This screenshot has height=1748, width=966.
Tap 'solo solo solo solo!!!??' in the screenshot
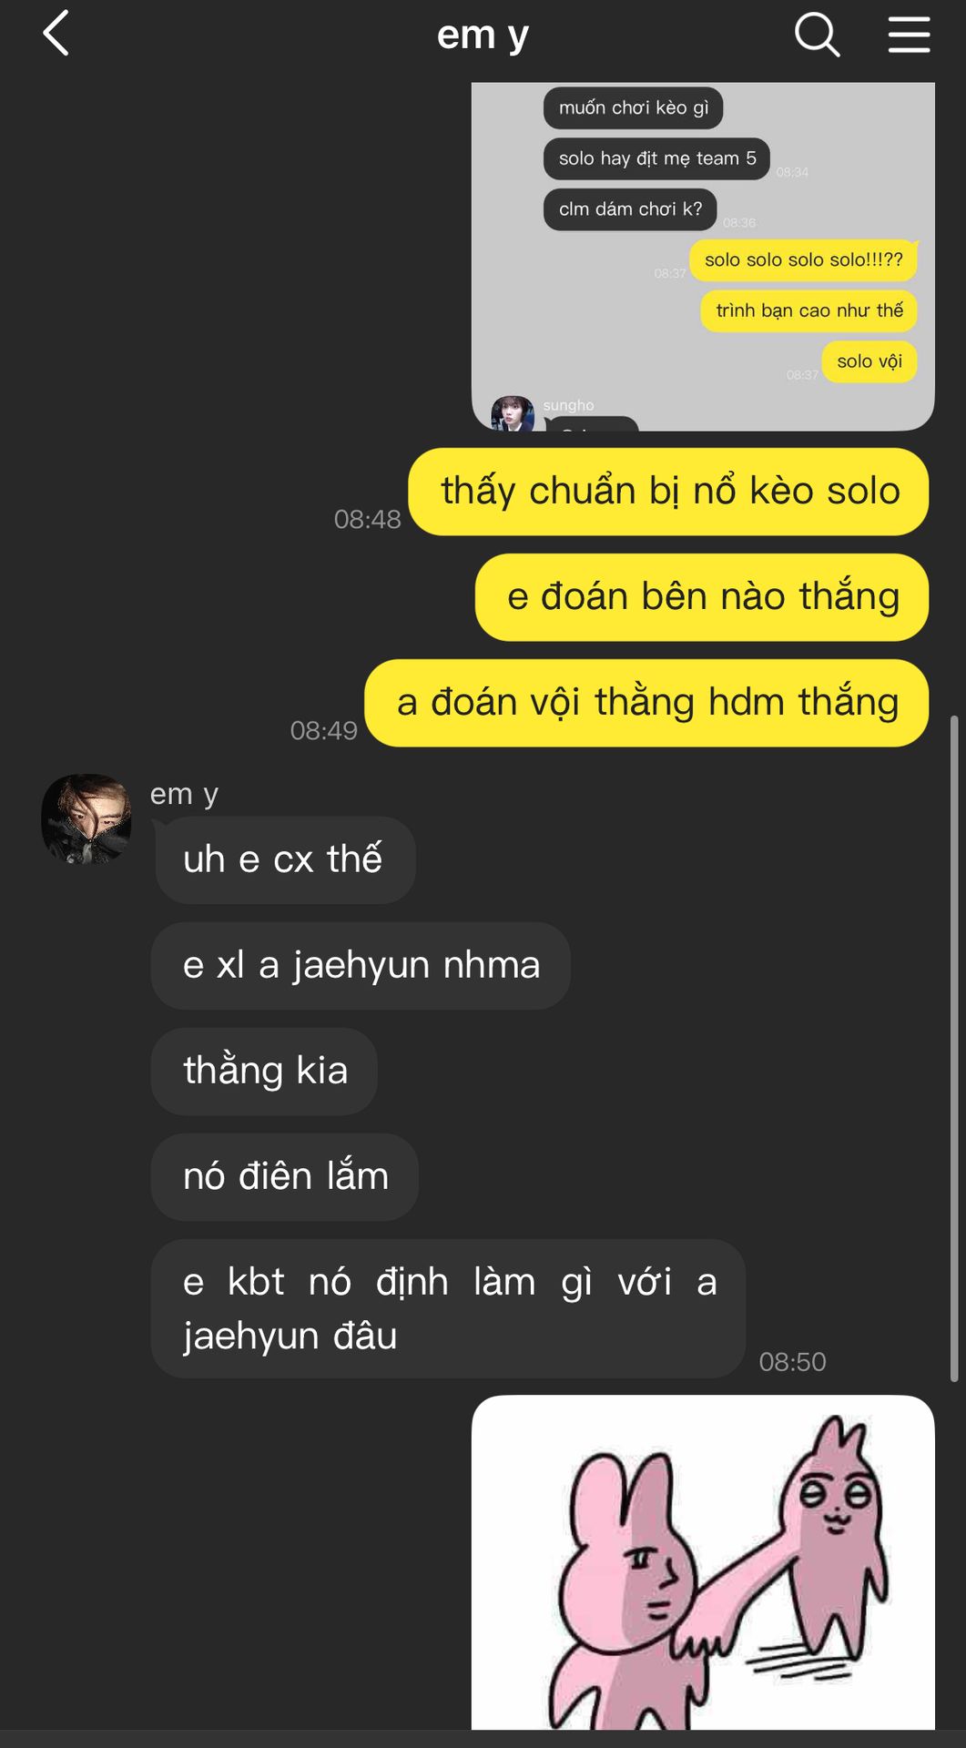coord(803,260)
